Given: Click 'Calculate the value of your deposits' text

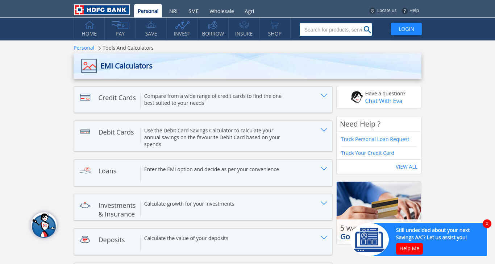Looking at the screenshot, I should coord(186,238).
